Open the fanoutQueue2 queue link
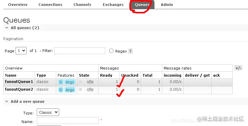The height and width of the screenshot is (126, 248). tap(19, 89)
